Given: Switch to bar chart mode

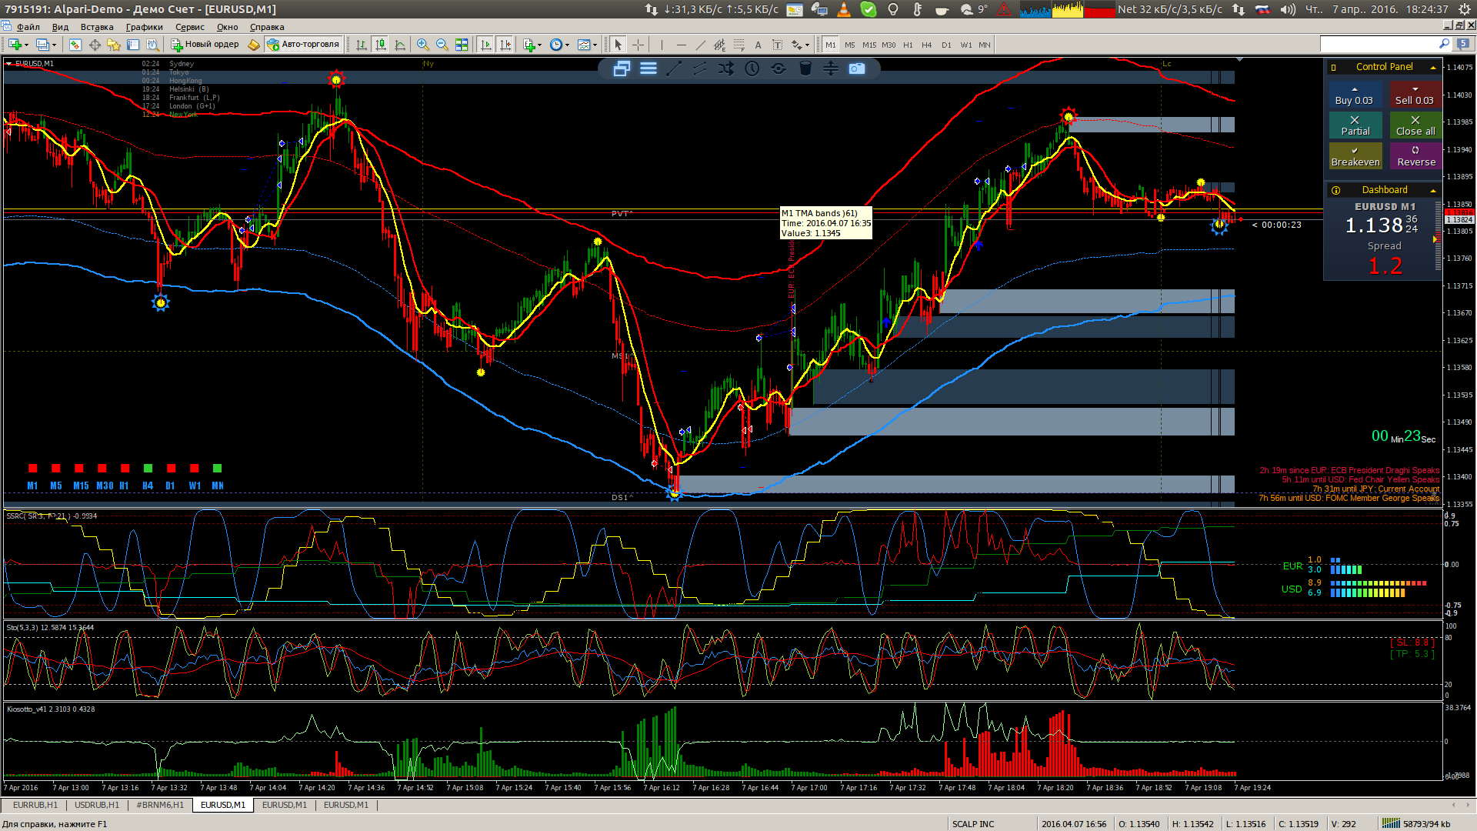Looking at the screenshot, I should pyautogui.click(x=362, y=45).
